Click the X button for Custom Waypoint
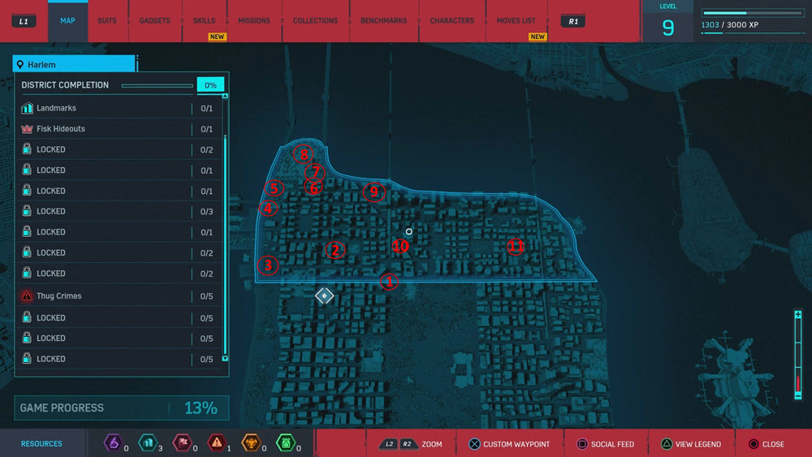This screenshot has width=812, height=457. [x=474, y=443]
